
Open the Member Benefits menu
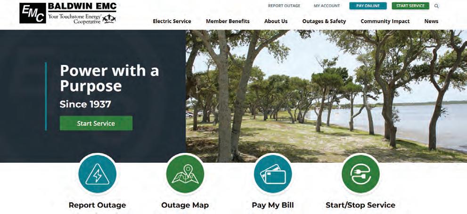(228, 21)
